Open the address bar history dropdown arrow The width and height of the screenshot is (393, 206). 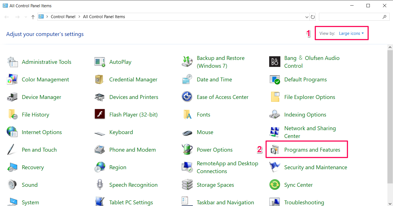click(307, 17)
